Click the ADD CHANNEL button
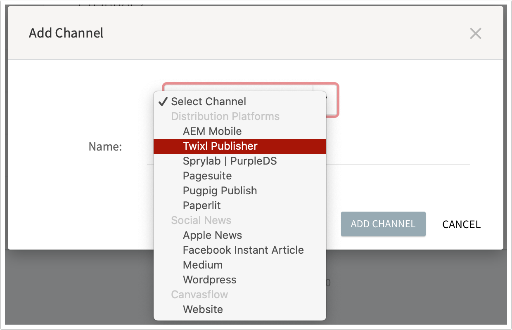 coord(383,224)
